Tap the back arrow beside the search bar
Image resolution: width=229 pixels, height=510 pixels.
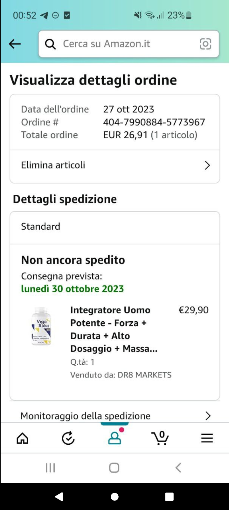[15, 44]
